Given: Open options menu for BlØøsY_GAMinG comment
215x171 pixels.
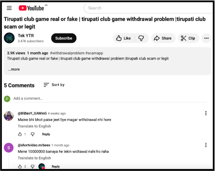Looking at the screenshot, I should coord(206,113).
